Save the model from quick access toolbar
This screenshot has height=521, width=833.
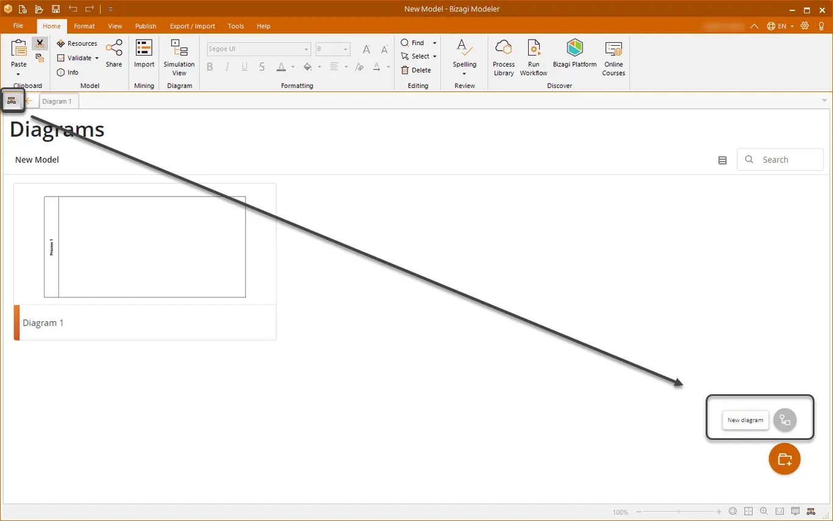tap(55, 9)
